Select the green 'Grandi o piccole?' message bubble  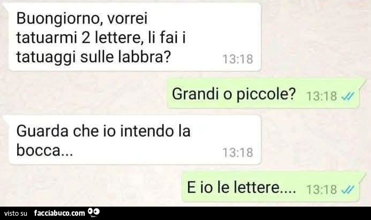point(263,93)
